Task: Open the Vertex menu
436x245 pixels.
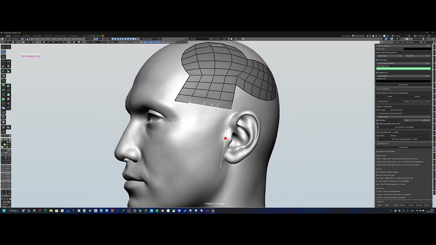Action: click(x=54, y=39)
